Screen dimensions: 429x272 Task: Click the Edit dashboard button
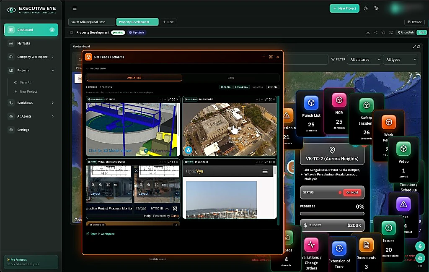[421, 32]
